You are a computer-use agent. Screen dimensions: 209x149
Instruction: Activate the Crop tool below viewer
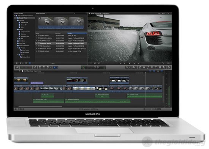(x=95, y=63)
